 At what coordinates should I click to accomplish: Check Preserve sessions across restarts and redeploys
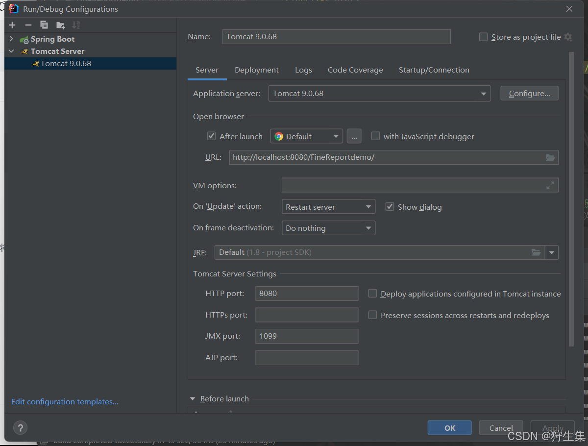coord(372,315)
